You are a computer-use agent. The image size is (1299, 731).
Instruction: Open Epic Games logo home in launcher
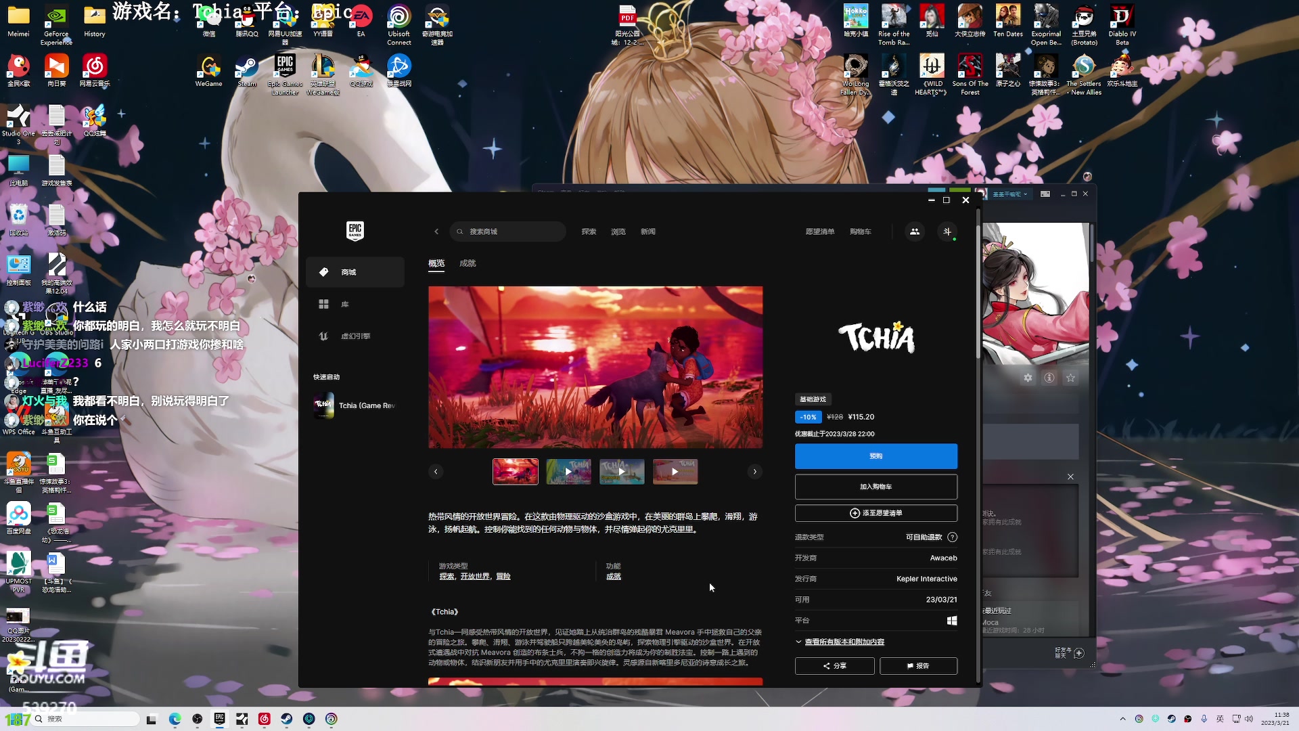click(355, 231)
